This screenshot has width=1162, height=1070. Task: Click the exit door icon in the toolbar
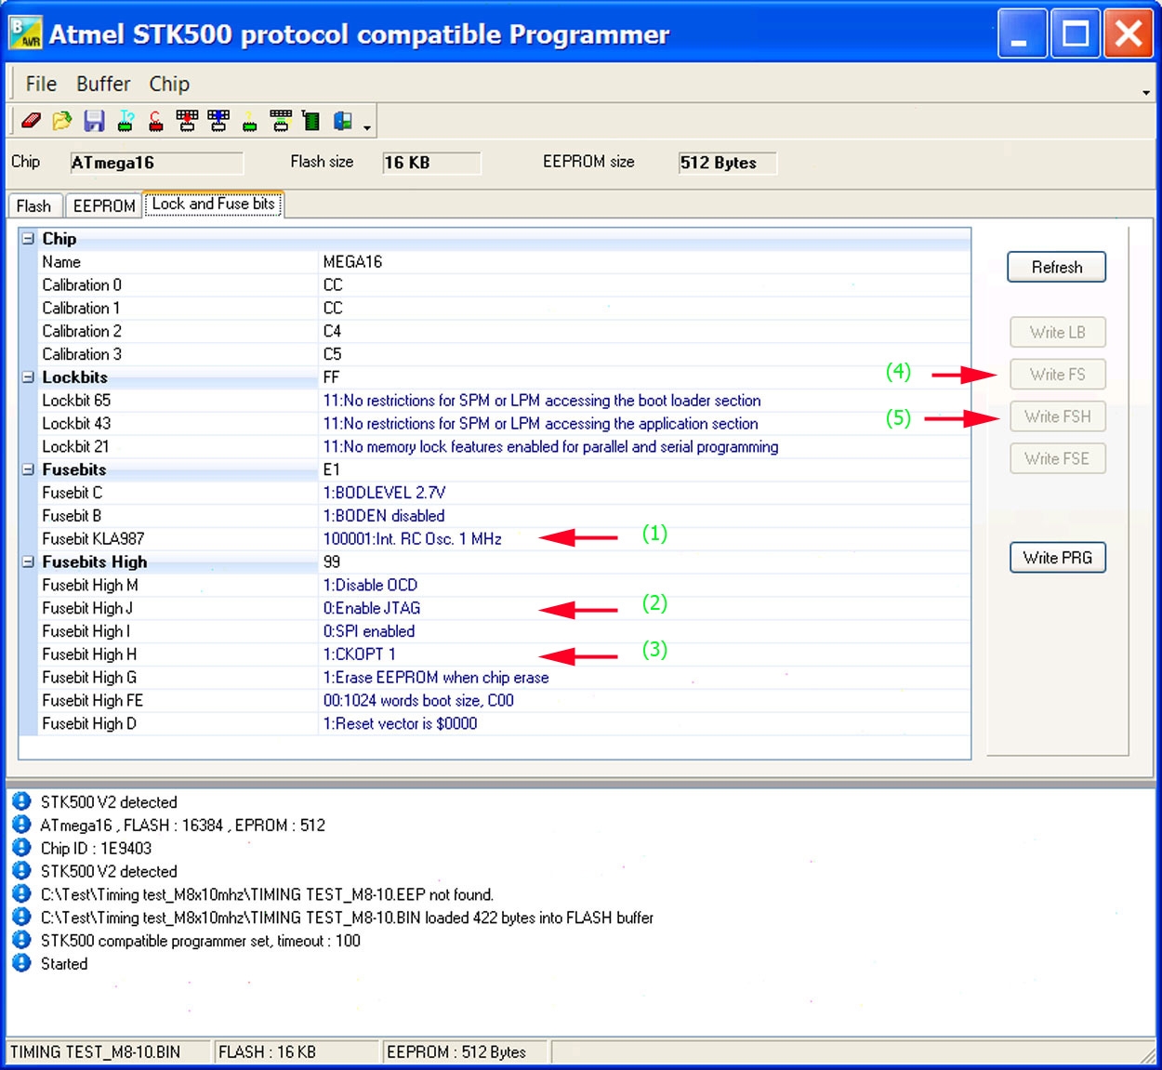pyautogui.click(x=343, y=121)
